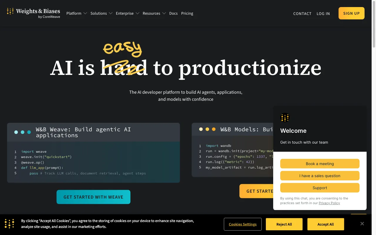Viewport: 376px width, 235px height.
Task: Click the Weights & Biases logo
Action: [33, 13]
